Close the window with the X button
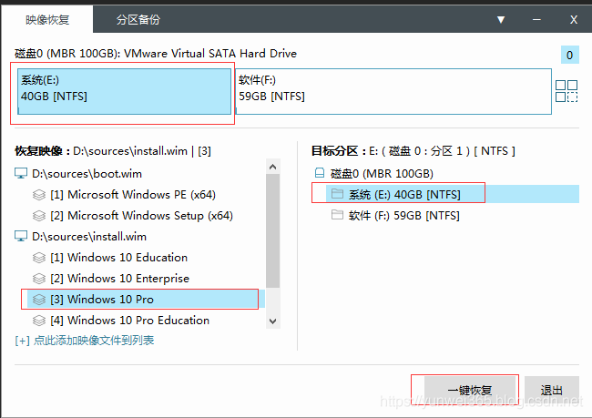The image size is (592, 418). point(574,20)
